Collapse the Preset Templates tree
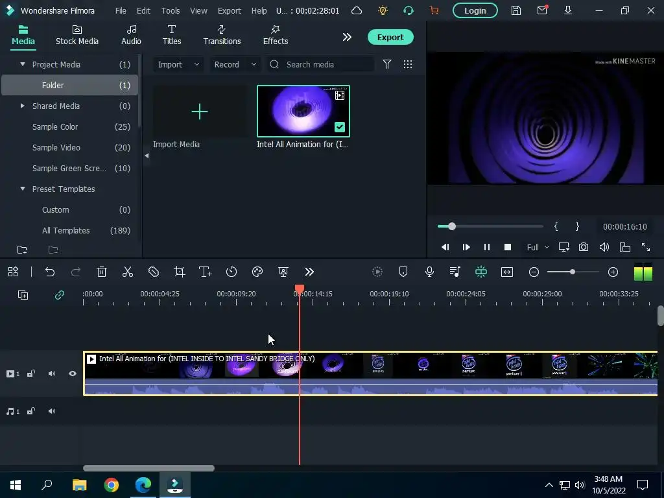664x498 pixels. coord(23,189)
